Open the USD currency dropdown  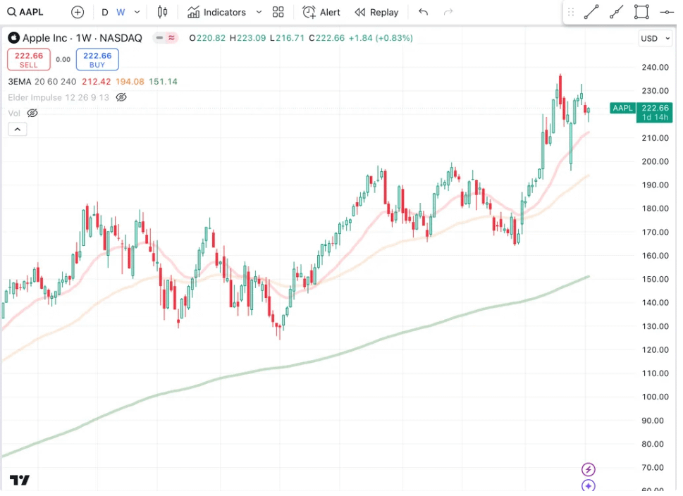point(656,38)
